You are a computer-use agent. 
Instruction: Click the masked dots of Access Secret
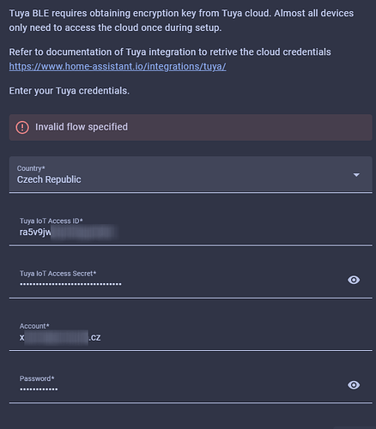70,284
